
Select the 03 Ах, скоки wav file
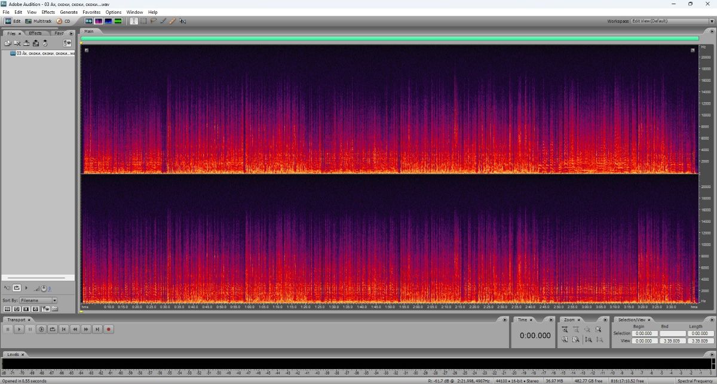[x=42, y=53]
